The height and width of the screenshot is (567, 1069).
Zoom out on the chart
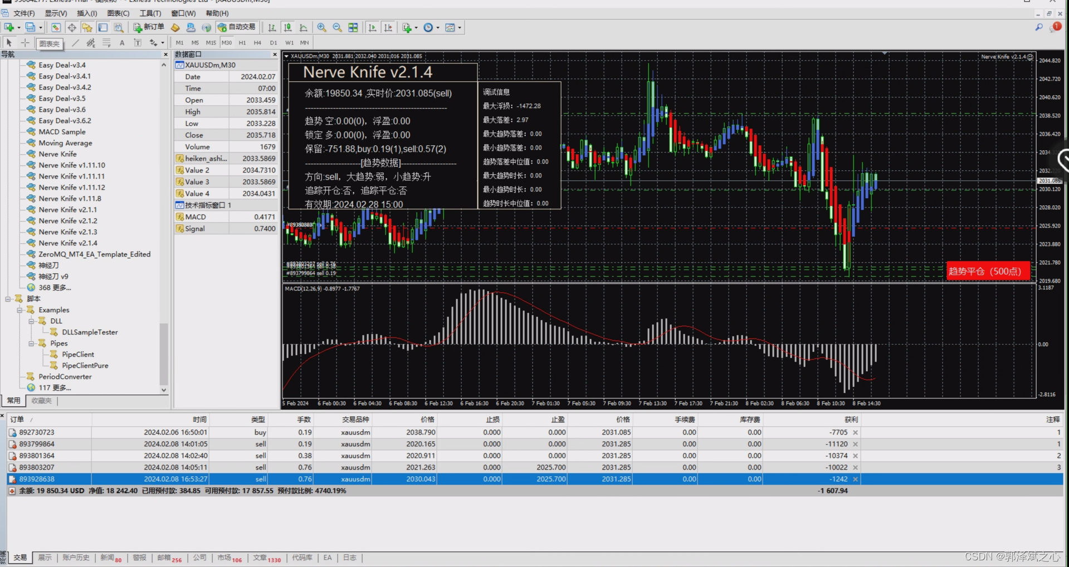(337, 27)
